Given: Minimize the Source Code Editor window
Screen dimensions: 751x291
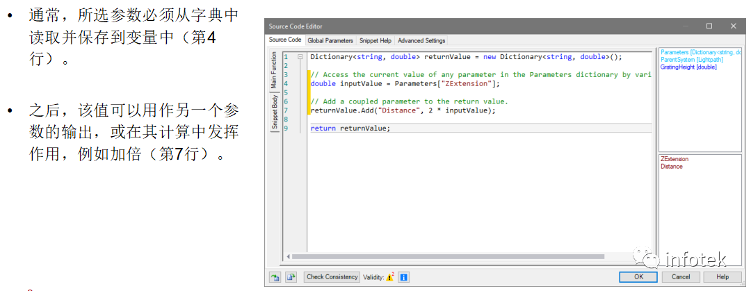Looking at the screenshot, I should (686, 26).
